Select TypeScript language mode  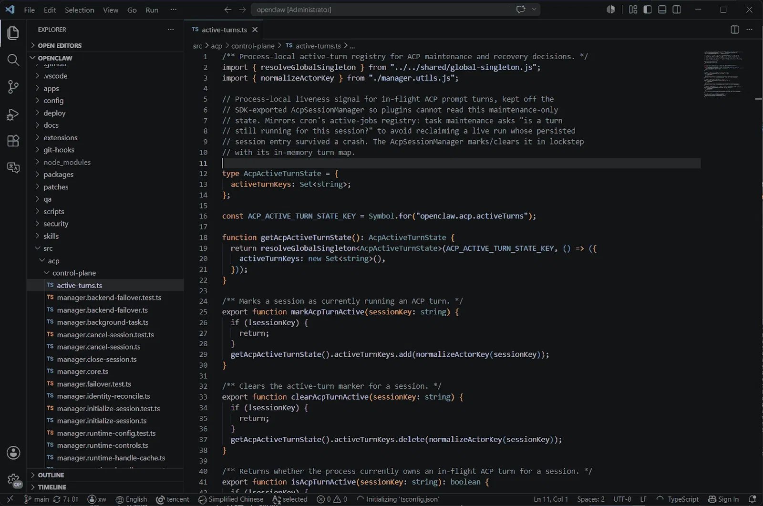tap(683, 499)
